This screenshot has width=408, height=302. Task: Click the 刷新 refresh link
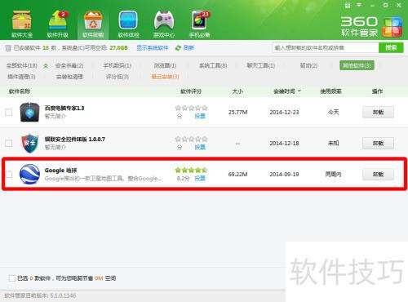(x=188, y=48)
